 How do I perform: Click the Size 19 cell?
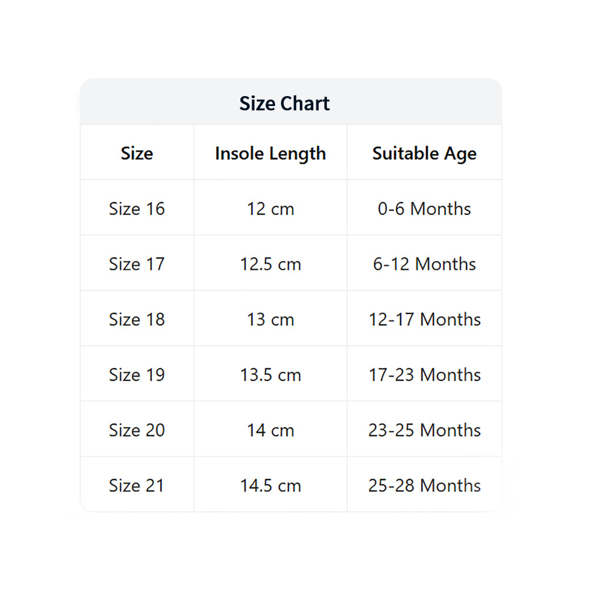tap(137, 374)
